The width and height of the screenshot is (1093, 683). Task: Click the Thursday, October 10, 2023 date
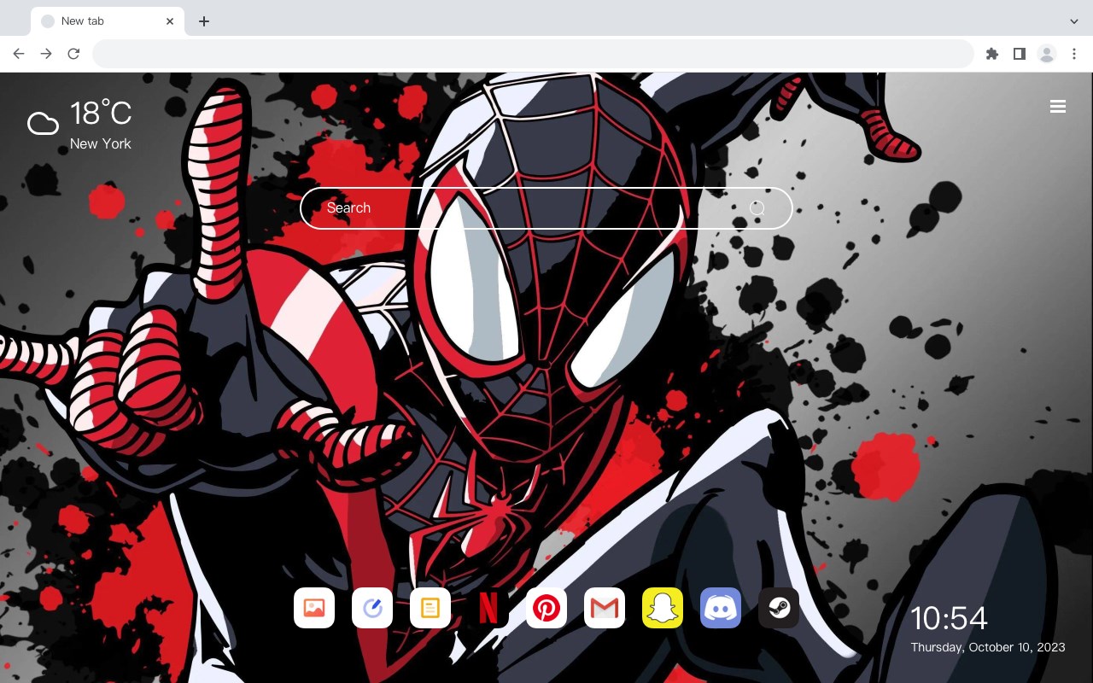coord(988,647)
